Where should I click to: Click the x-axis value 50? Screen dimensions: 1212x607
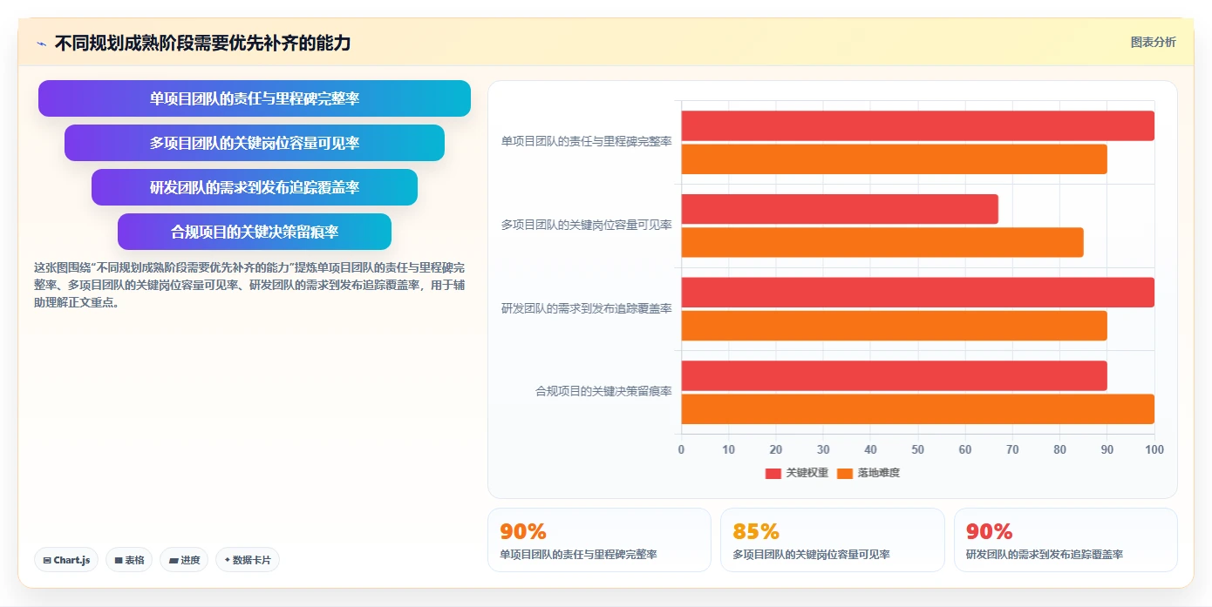(917, 449)
